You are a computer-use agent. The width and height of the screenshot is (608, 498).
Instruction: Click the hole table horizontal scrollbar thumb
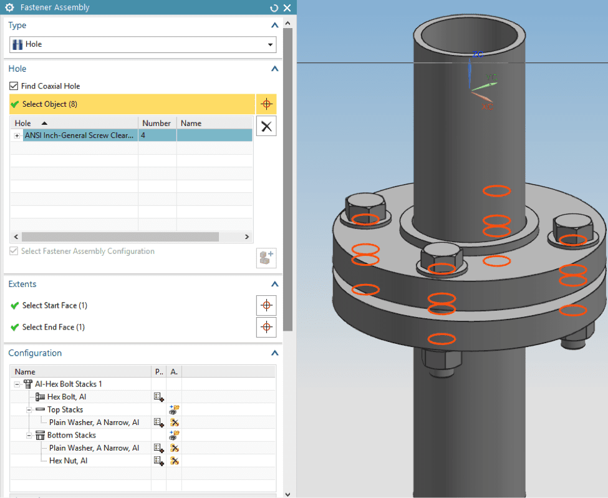[x=120, y=237]
